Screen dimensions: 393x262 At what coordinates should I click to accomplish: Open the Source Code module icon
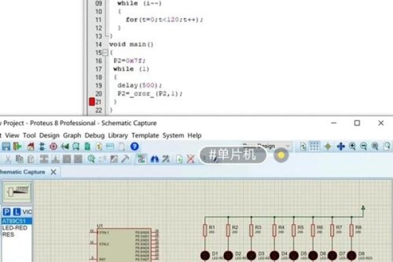tap(110, 146)
